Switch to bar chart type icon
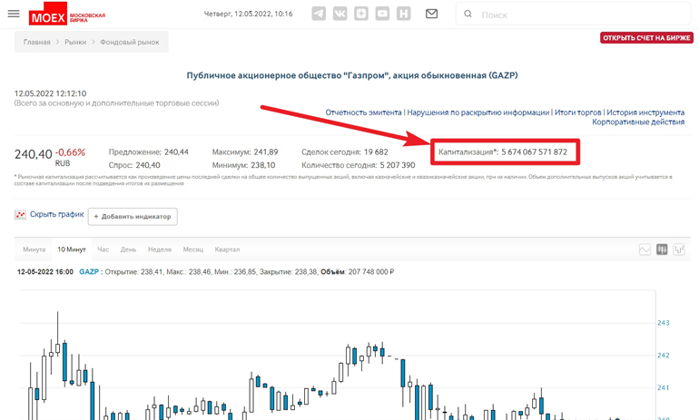 coord(679,249)
